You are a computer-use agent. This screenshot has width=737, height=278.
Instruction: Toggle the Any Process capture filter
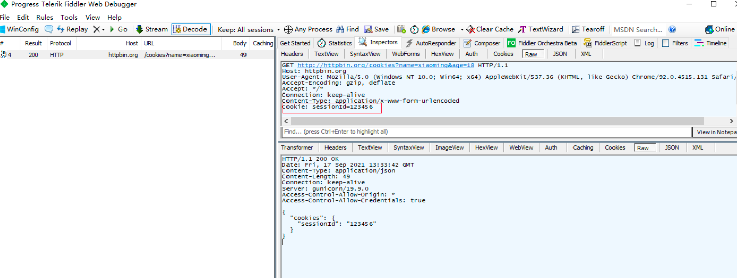pyautogui.click(x=308, y=29)
